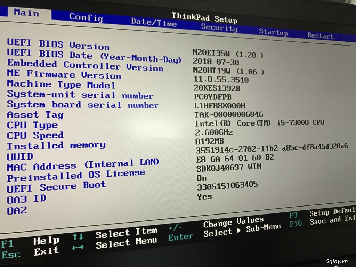Image resolution: width=356 pixels, height=267 pixels.
Task: Click the +/- key hint
Action: click(176, 227)
